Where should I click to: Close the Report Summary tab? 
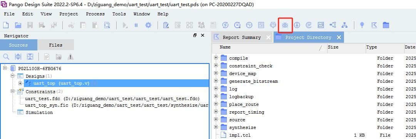tap(268, 37)
